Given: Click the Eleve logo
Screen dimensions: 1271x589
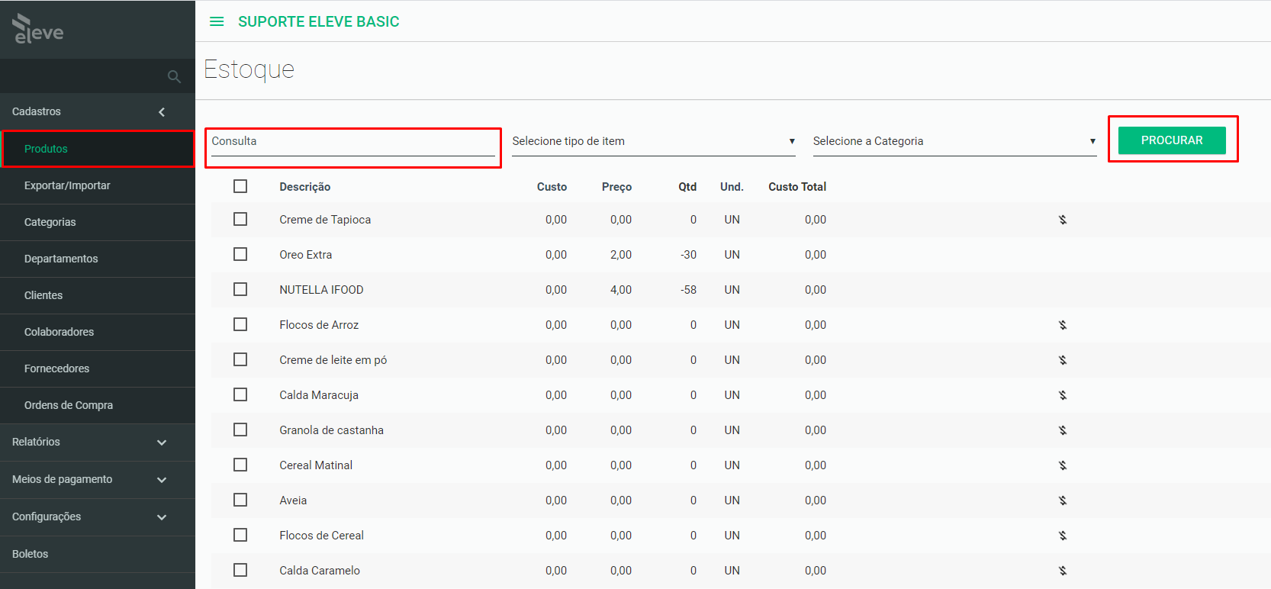Looking at the screenshot, I should 38,29.
